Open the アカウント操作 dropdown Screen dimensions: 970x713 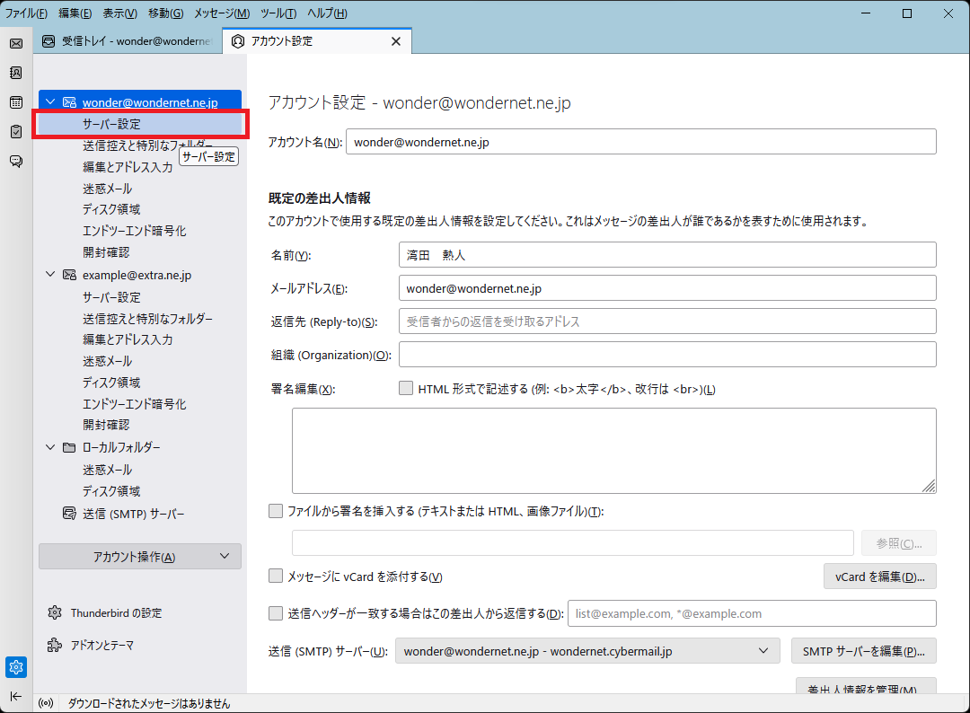click(x=140, y=557)
